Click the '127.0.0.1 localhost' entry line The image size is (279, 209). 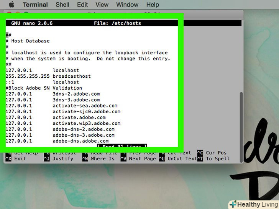[42, 70]
